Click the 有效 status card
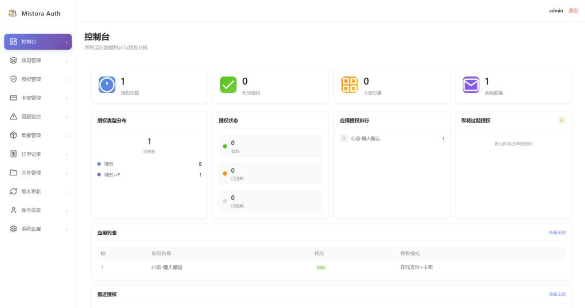The height and width of the screenshot is (308, 585). coord(270,146)
